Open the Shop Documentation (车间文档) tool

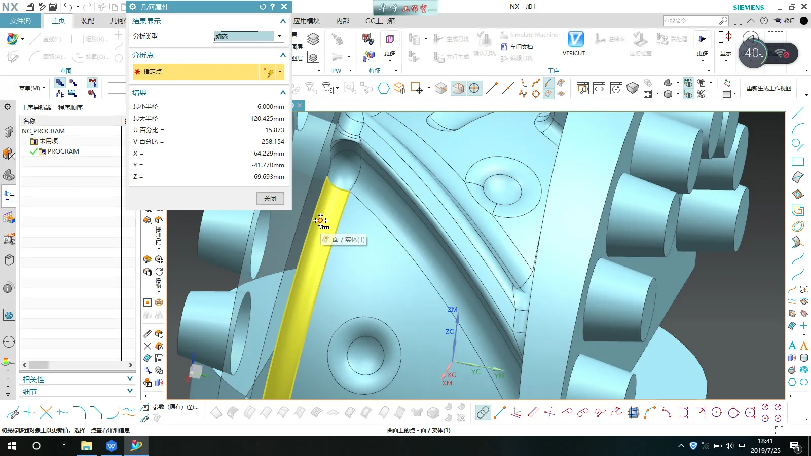click(x=517, y=47)
